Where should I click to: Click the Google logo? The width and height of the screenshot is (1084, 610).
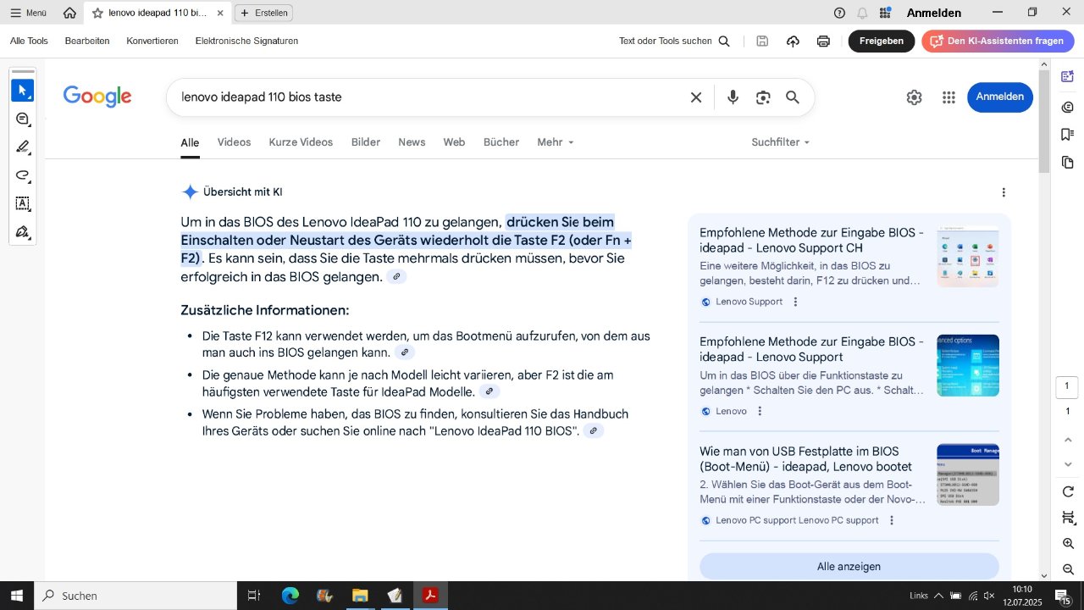(97, 97)
